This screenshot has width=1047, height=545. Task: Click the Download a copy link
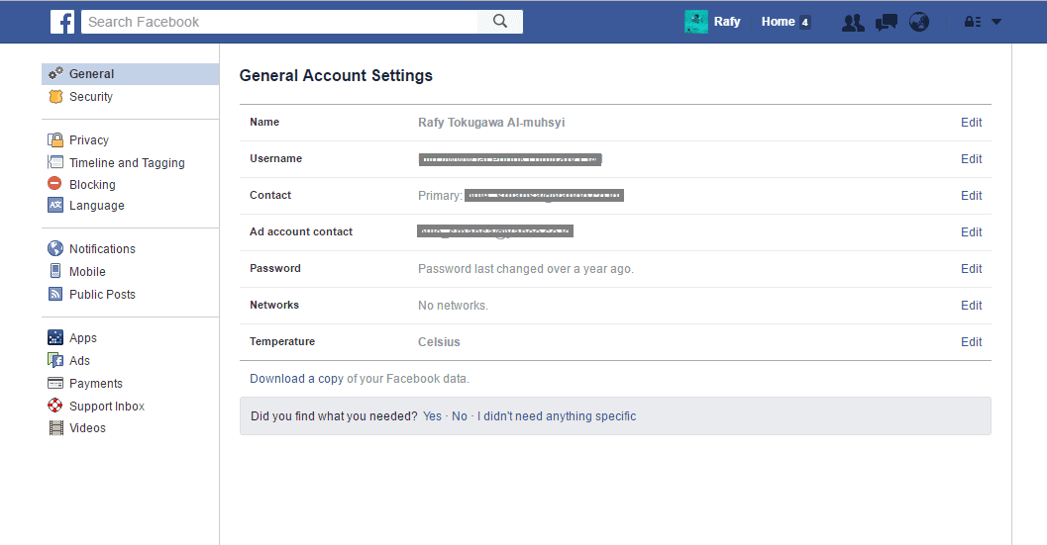pyautogui.click(x=296, y=379)
